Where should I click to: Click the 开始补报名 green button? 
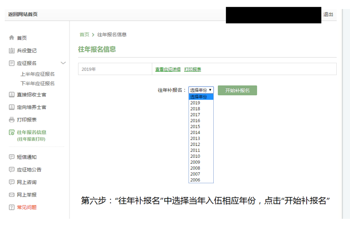tap(237, 90)
